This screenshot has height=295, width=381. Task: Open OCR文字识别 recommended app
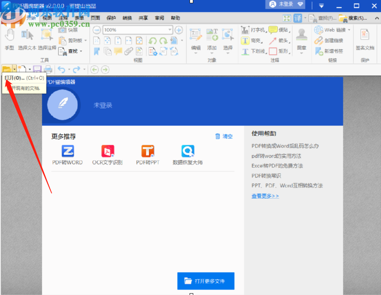[107, 155]
